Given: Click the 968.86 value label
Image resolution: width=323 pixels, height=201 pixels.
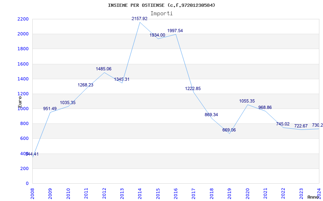Looking at the screenshot, I should [x=265, y=107].
